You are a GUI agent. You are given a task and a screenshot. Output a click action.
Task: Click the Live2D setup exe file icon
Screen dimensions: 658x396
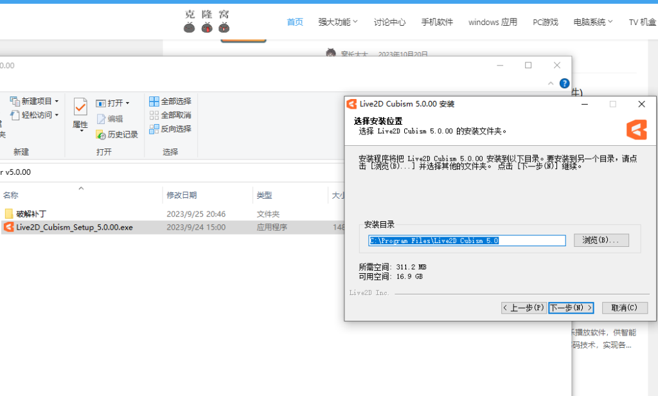pyautogui.click(x=8, y=227)
